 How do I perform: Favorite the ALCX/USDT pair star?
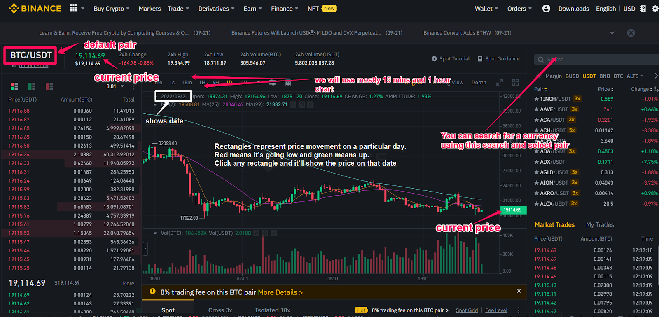tap(536, 204)
